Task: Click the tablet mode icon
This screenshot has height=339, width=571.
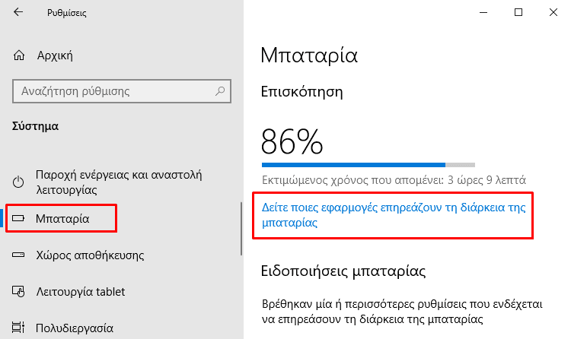Action: click(x=18, y=291)
